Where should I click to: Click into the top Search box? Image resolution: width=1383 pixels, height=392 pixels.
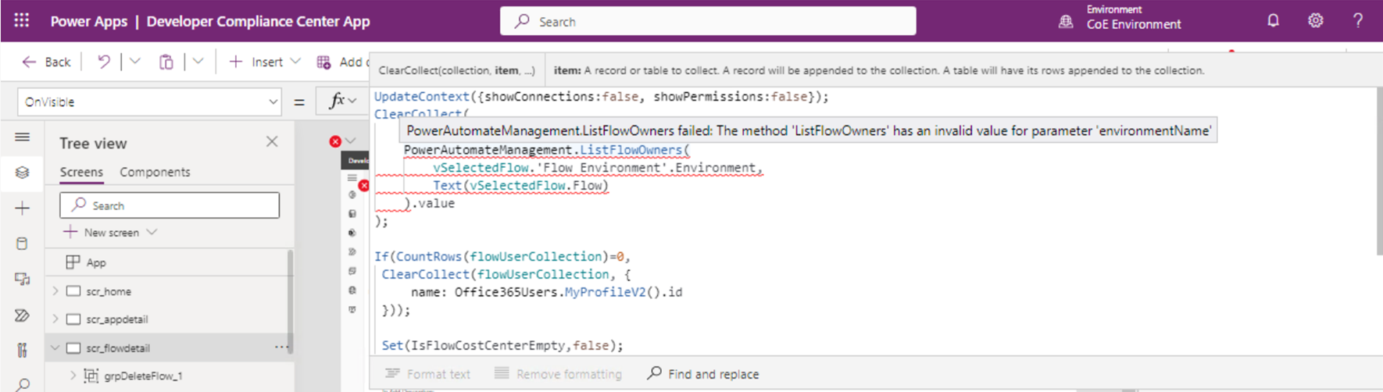coord(708,21)
